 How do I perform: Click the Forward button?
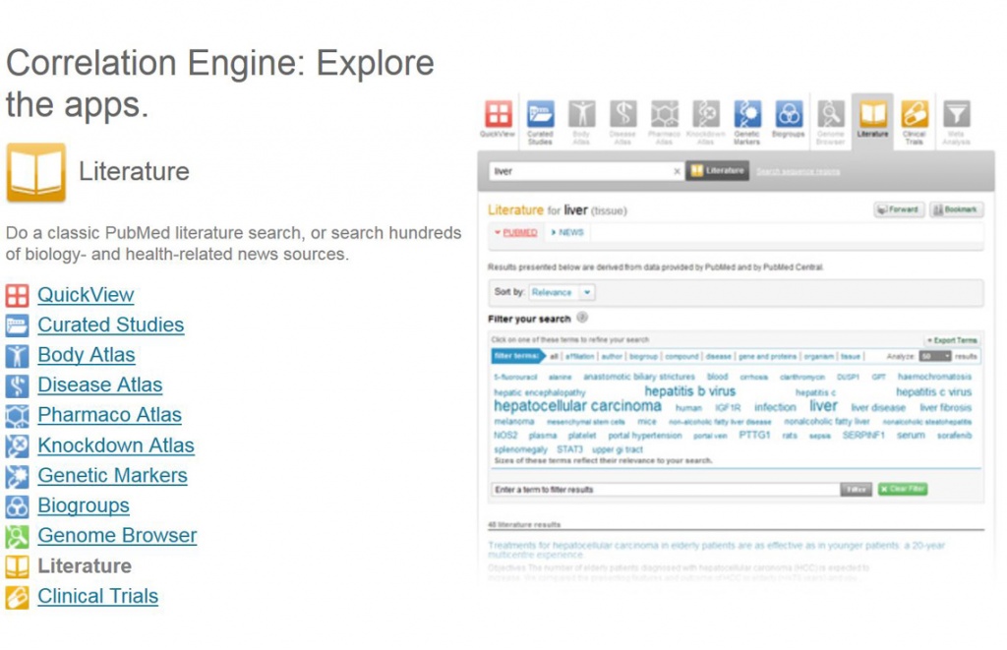click(899, 210)
